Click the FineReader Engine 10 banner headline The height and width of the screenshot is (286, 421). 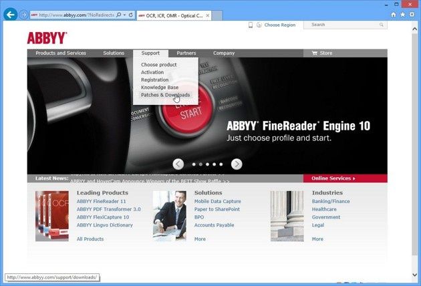tap(298, 126)
